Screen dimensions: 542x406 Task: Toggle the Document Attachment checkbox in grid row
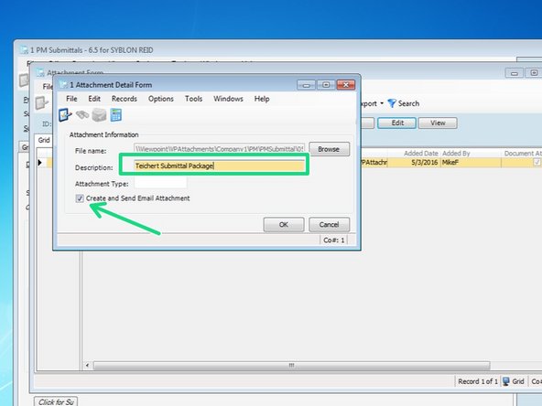537,162
